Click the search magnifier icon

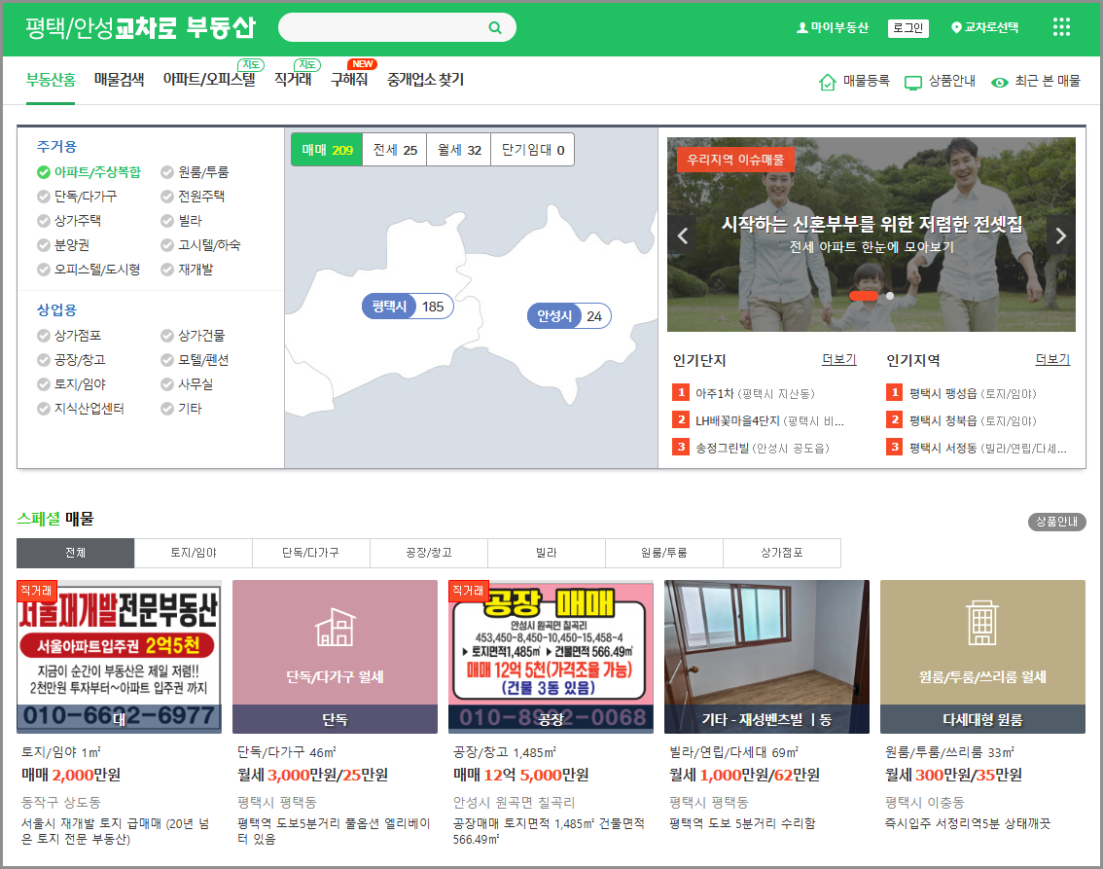coord(495,27)
